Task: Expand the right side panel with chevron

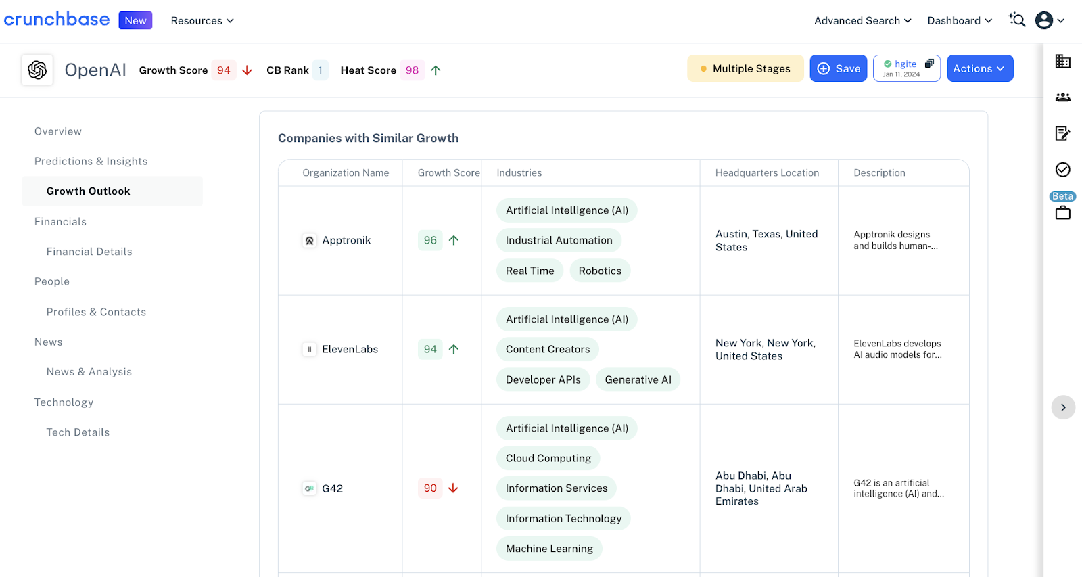Action: click(x=1063, y=407)
